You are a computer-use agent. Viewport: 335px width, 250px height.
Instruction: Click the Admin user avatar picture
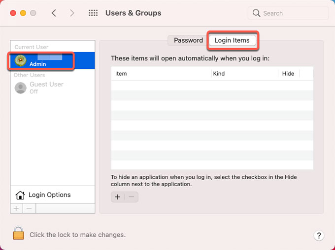pos(20,60)
